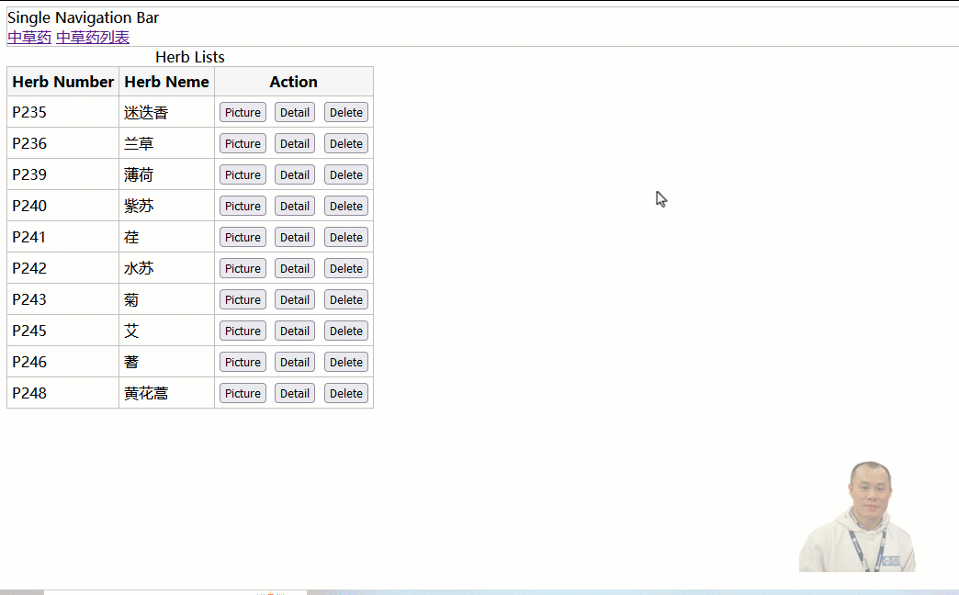Select the 紫苏 name cell

click(166, 206)
